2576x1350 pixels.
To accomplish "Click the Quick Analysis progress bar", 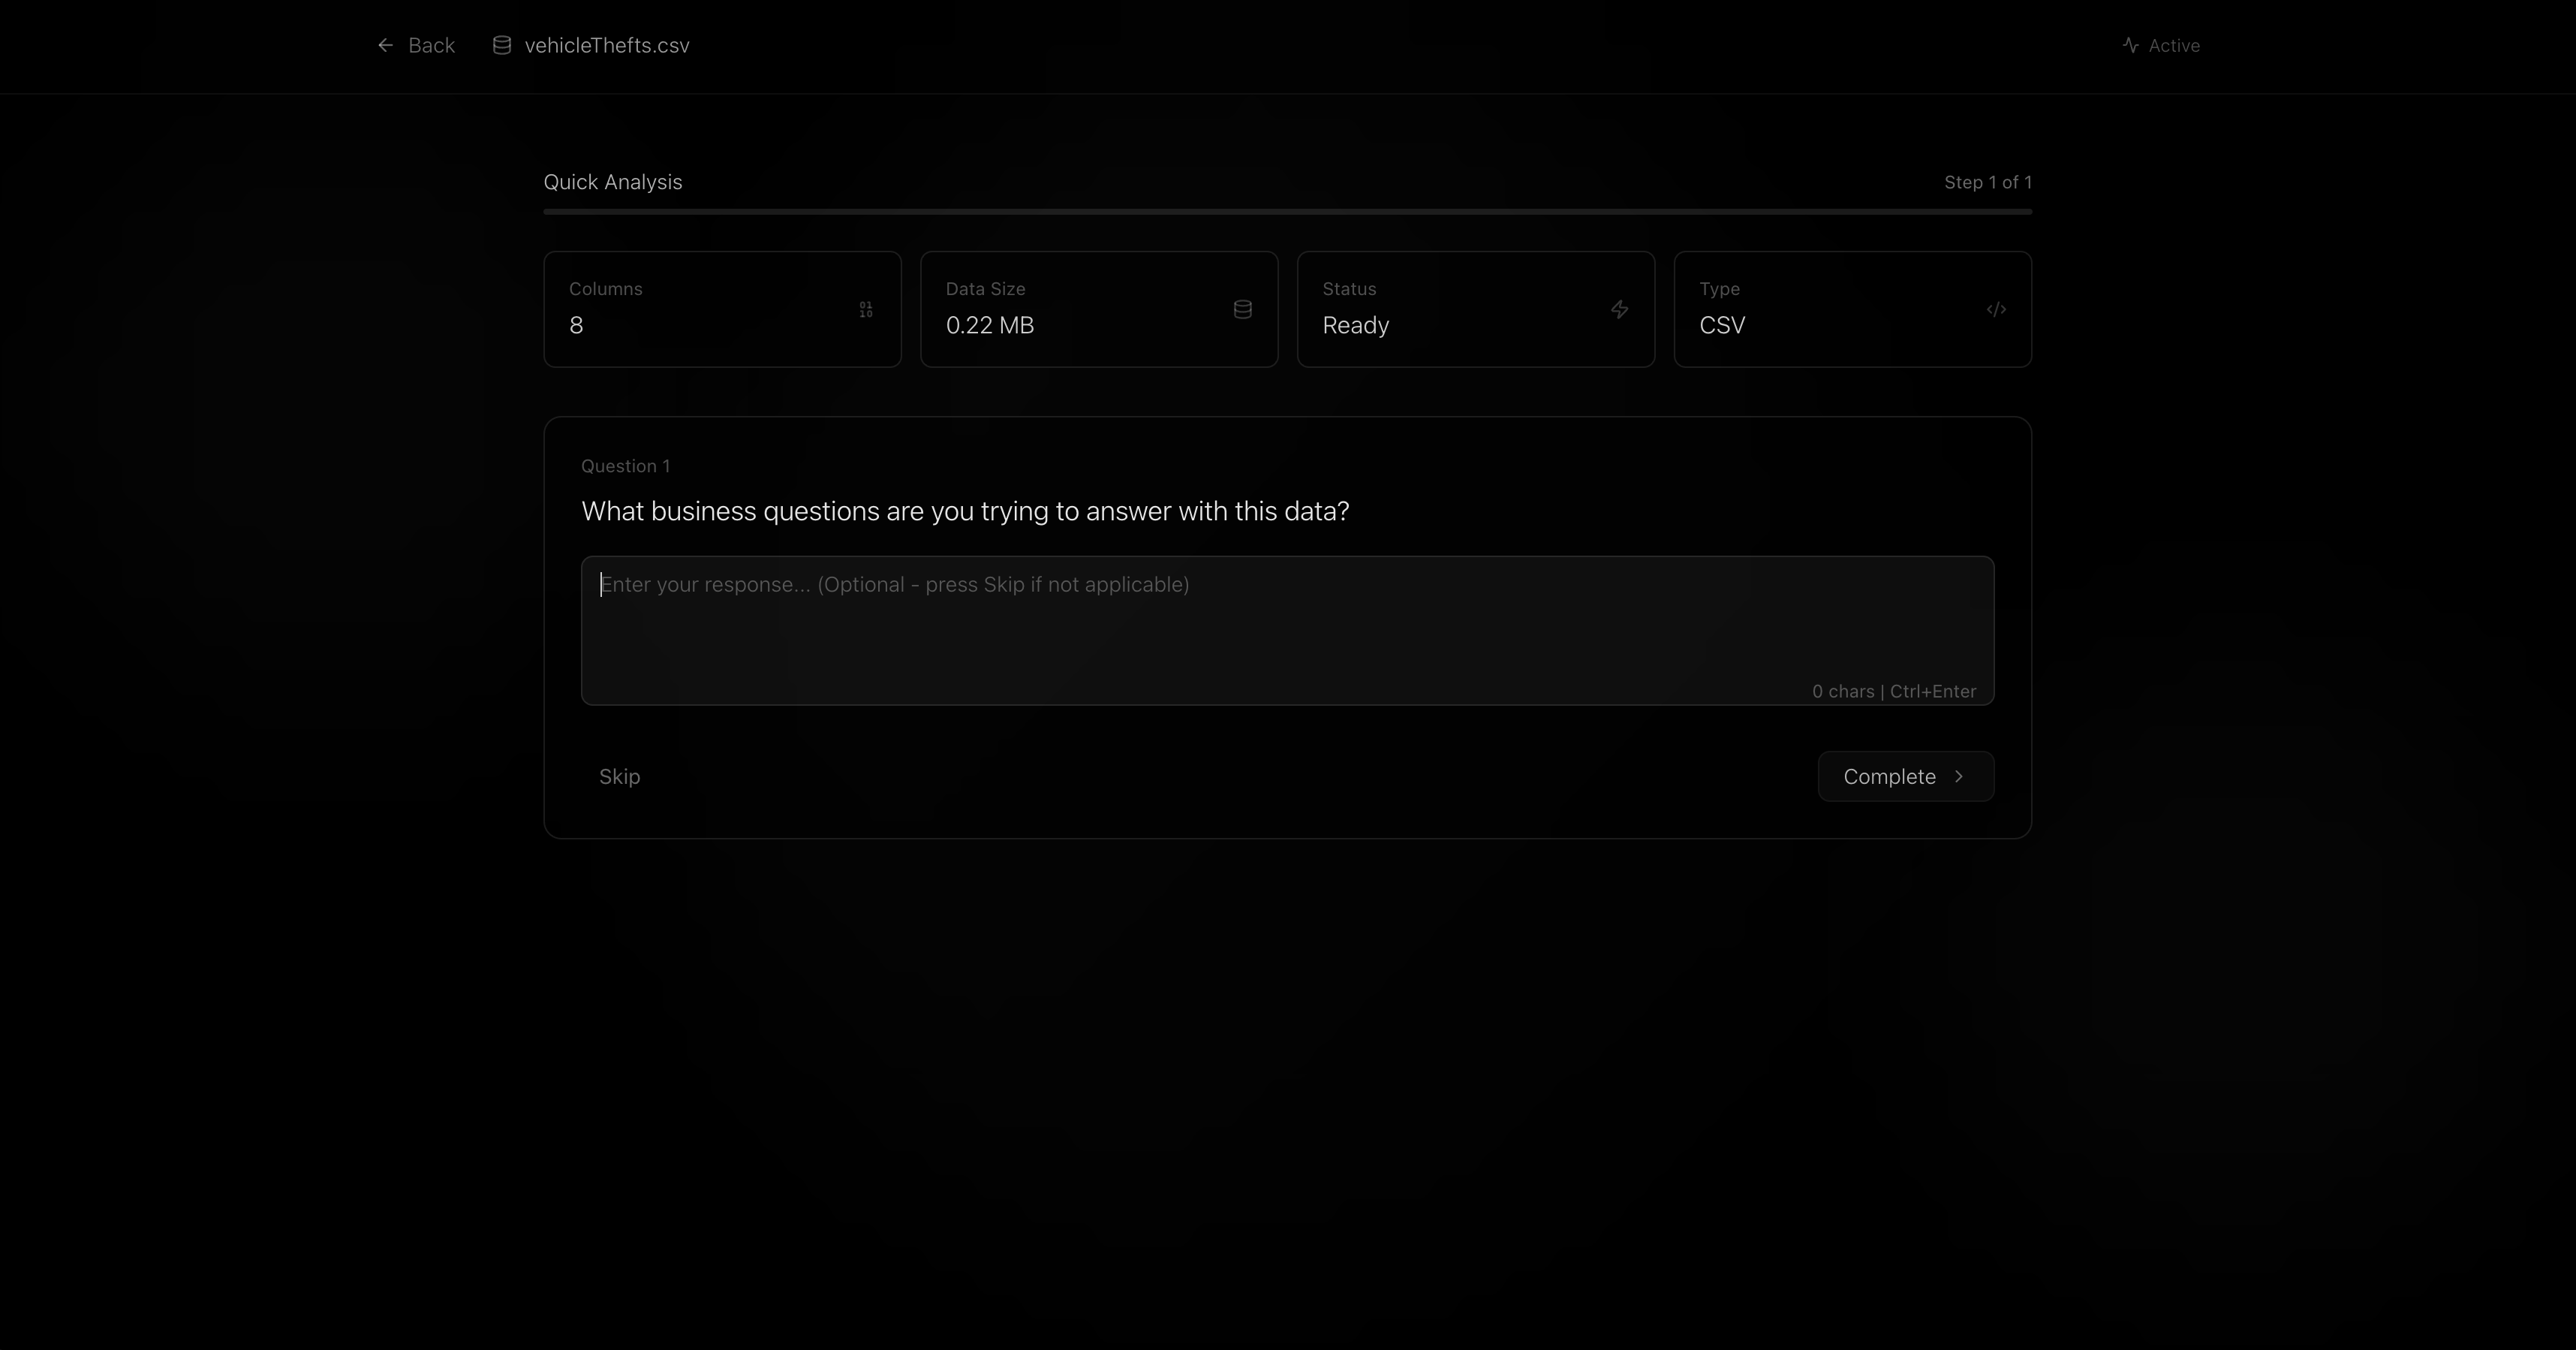I will [1287, 212].
